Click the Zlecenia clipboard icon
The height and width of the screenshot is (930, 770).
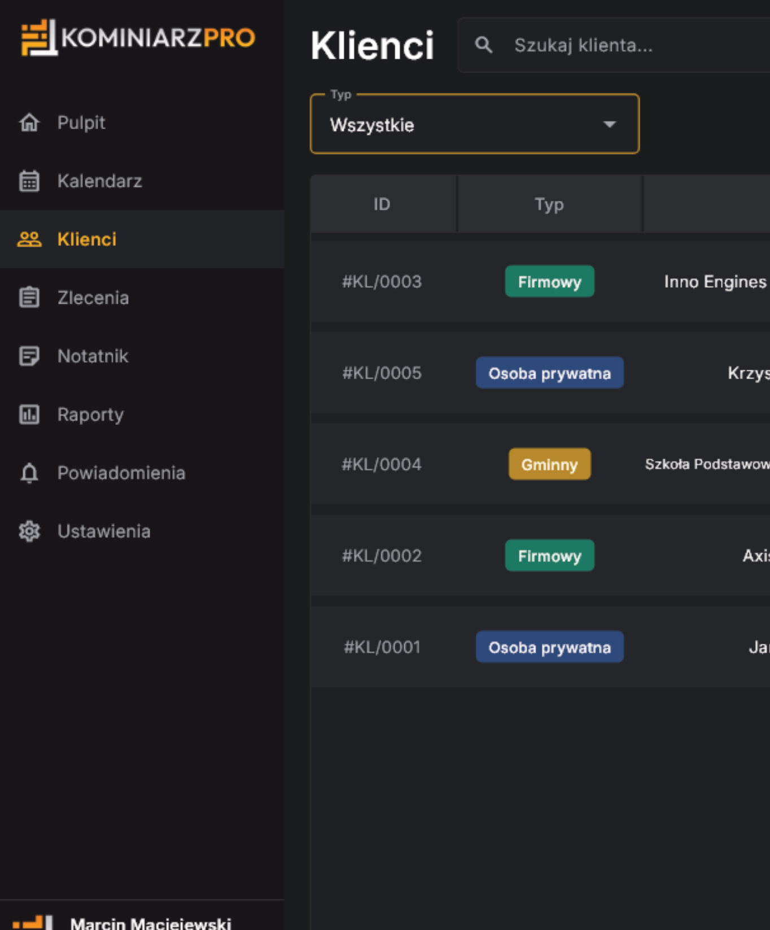pos(29,297)
